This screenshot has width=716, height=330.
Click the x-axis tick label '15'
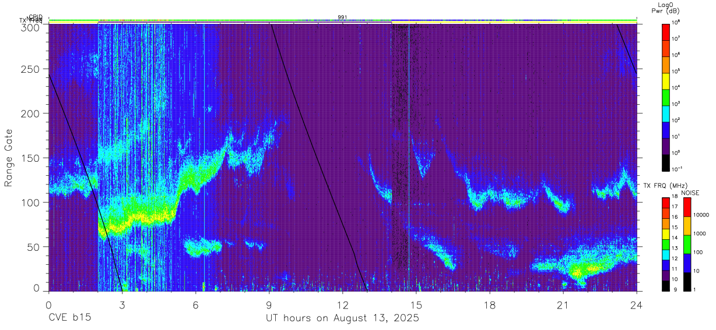click(416, 306)
